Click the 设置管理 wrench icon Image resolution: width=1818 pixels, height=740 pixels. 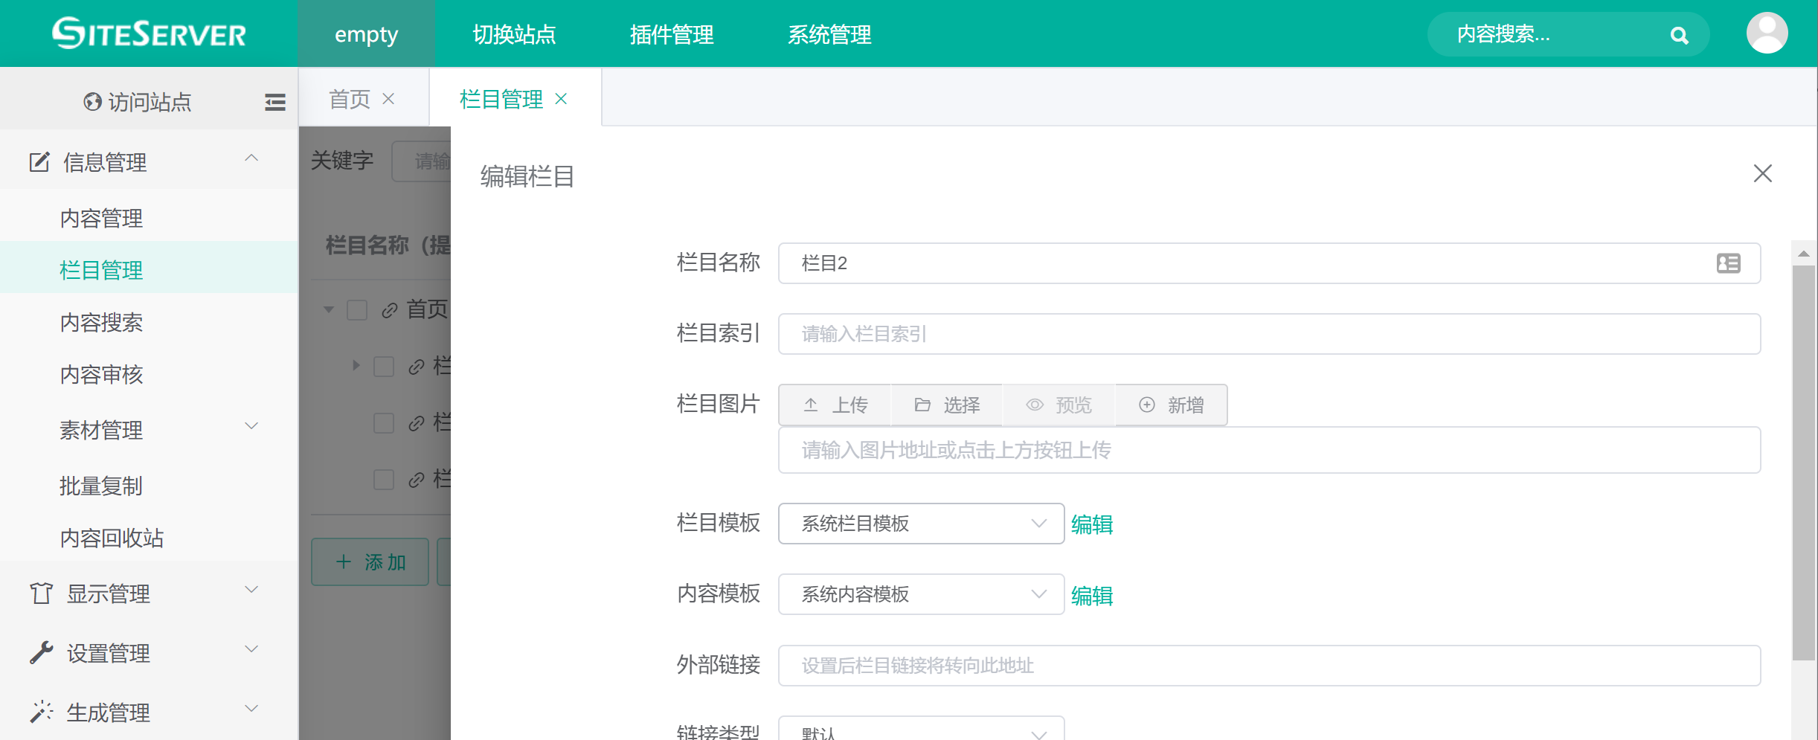click(x=41, y=652)
